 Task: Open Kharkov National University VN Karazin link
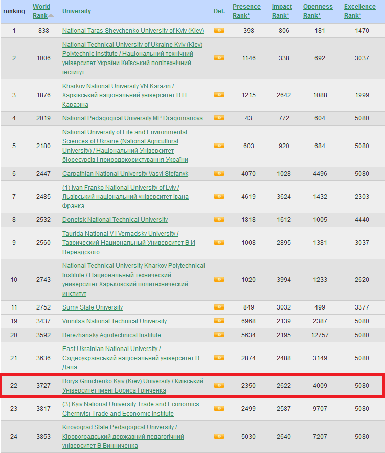(x=124, y=95)
